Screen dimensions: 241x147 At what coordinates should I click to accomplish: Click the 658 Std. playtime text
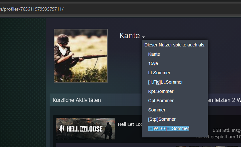pyautogui.click(x=227, y=130)
